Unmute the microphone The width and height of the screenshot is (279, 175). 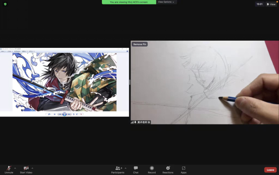click(9, 170)
